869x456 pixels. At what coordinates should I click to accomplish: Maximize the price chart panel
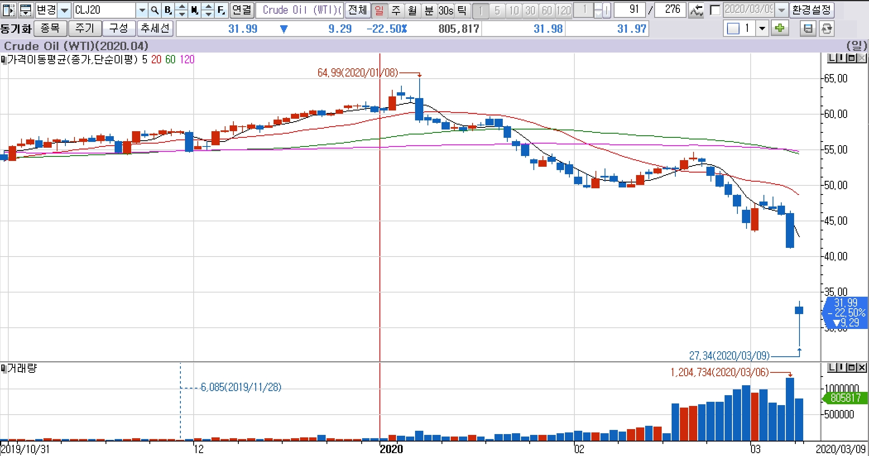[x=851, y=58]
